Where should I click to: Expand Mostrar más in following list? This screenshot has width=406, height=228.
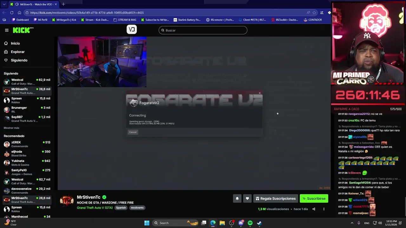(x=11, y=128)
